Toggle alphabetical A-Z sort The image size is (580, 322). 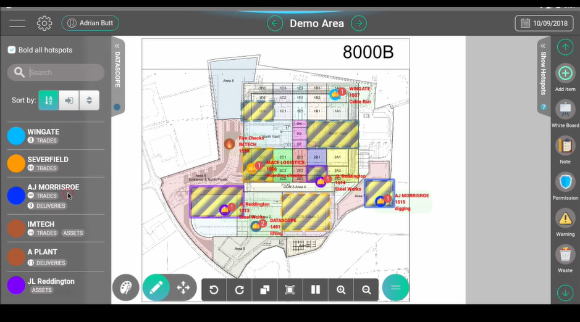click(x=49, y=101)
